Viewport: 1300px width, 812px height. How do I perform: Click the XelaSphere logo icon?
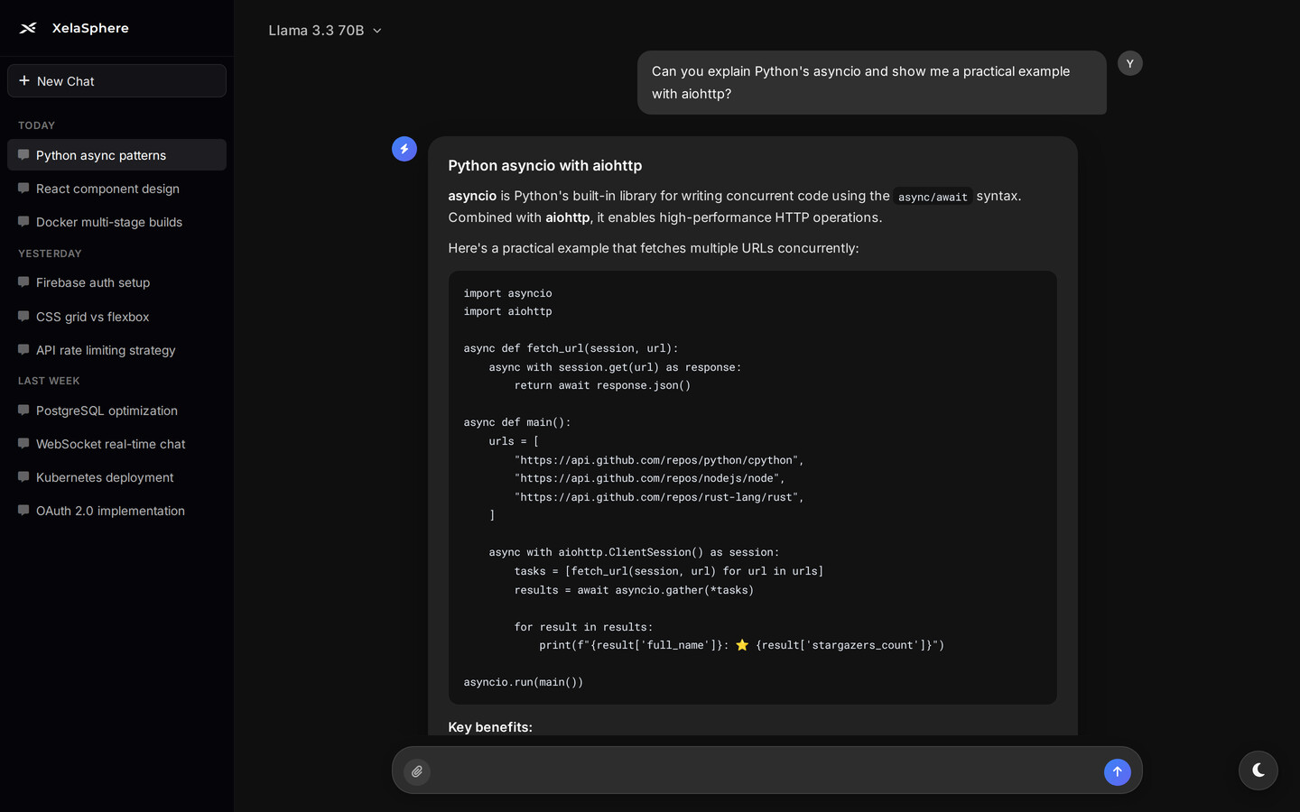28,28
